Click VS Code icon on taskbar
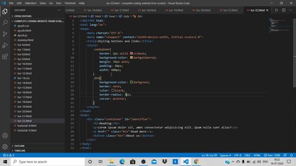Image resolution: width=296 pixels, height=166 pixels. click(186, 162)
